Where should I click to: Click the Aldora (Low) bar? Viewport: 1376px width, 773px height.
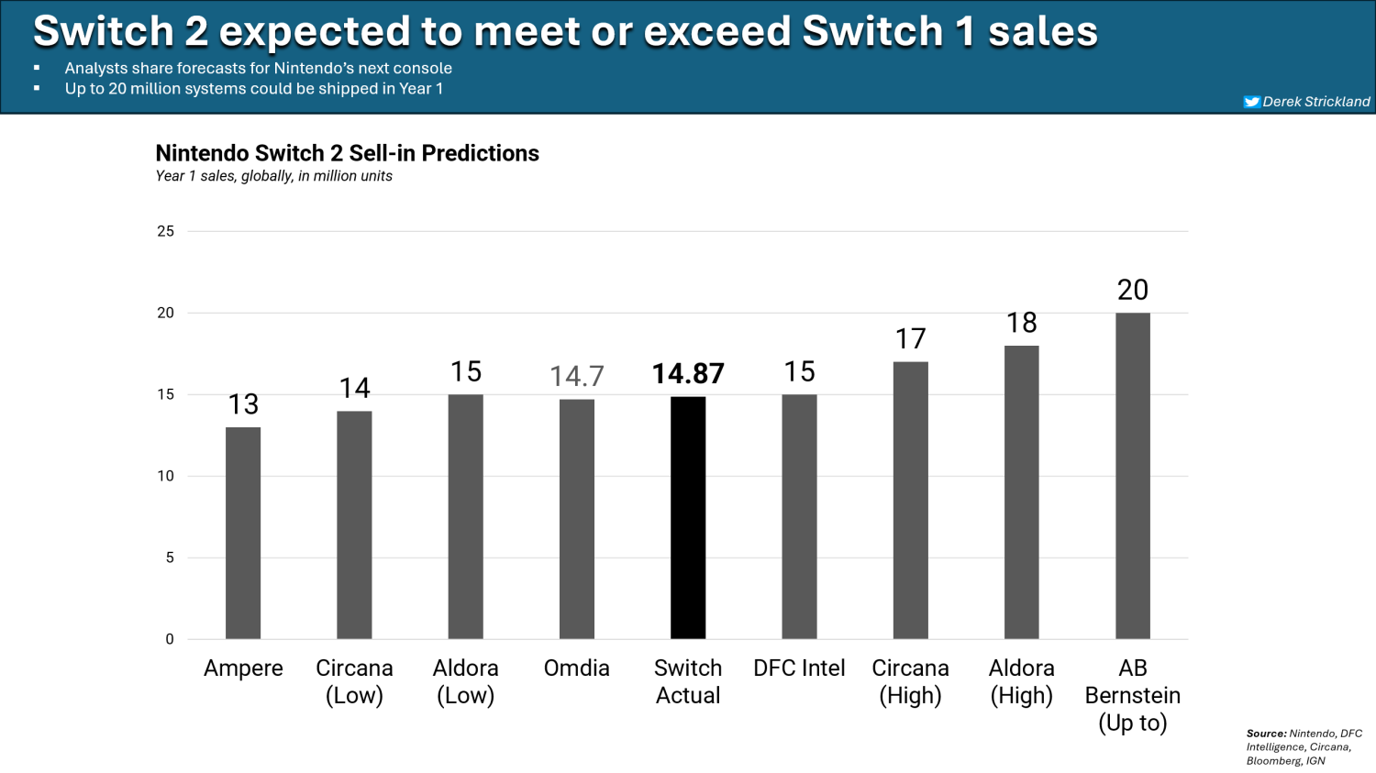[x=465, y=516]
